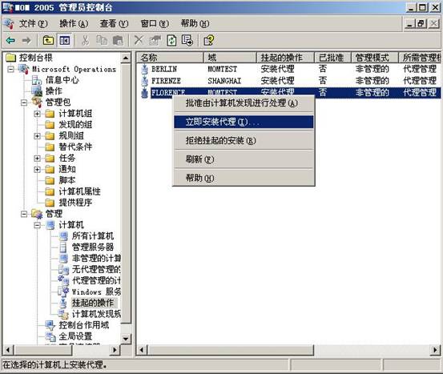Click the console icon in title bar
Screen dimensions: 443x374
(x=7, y=7)
